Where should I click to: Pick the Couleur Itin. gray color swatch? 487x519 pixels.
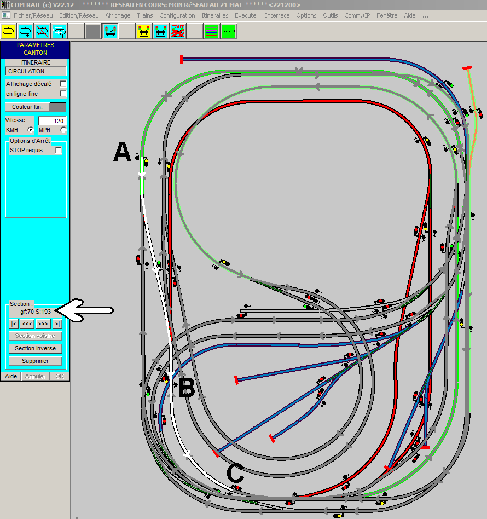pyautogui.click(x=58, y=107)
